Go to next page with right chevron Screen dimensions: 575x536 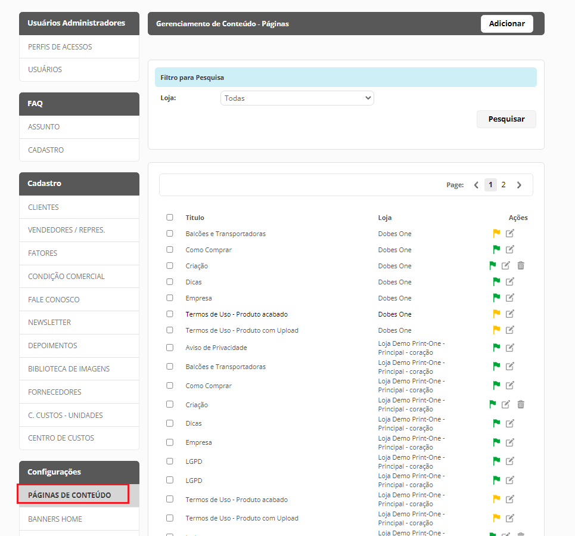(519, 185)
